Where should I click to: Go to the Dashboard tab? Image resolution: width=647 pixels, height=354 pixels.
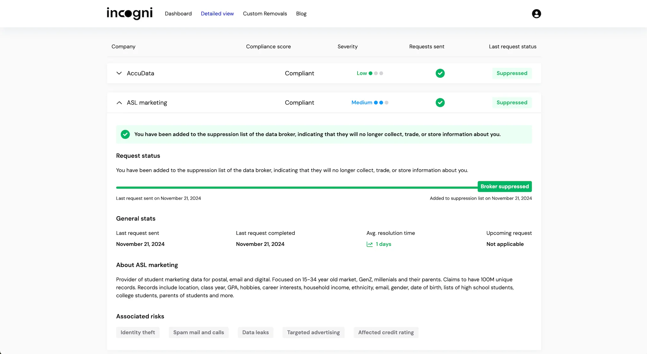point(178,14)
